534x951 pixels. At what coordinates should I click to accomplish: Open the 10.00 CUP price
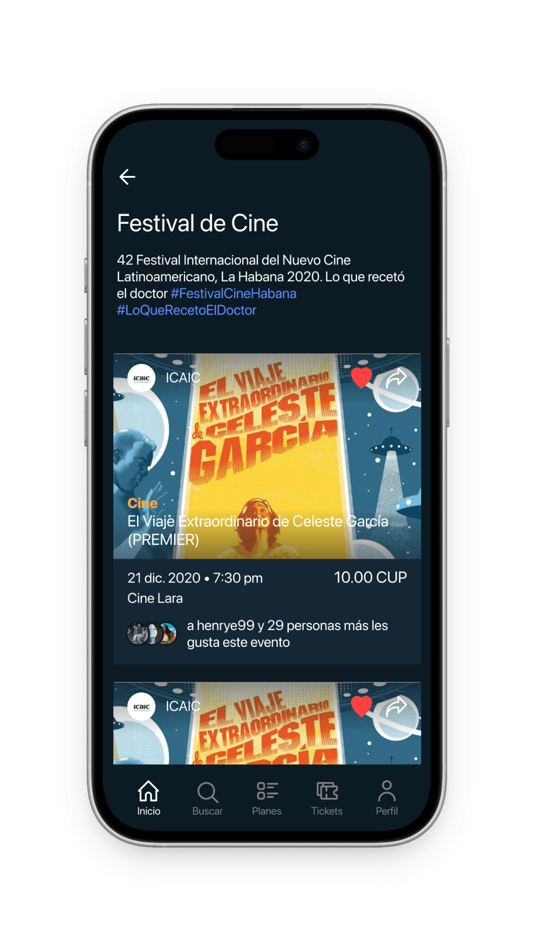(x=370, y=578)
